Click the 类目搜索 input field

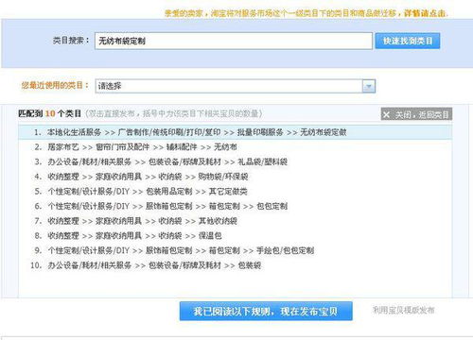[x=234, y=41]
